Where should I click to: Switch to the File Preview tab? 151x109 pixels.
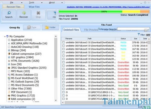pos(91,30)
